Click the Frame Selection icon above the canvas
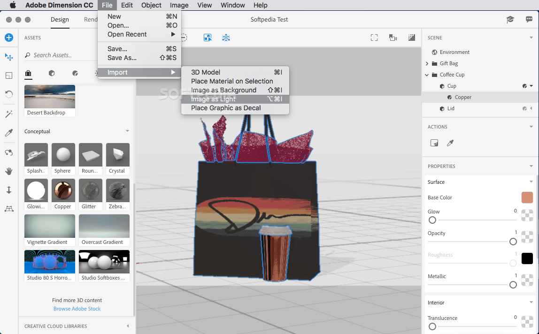This screenshot has width=539, height=334. click(374, 38)
